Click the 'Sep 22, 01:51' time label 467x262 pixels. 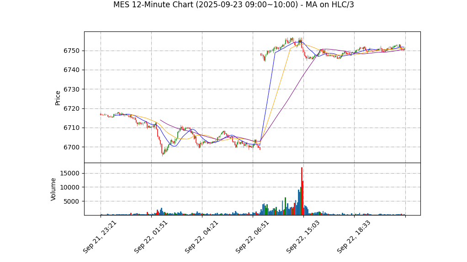point(150,237)
